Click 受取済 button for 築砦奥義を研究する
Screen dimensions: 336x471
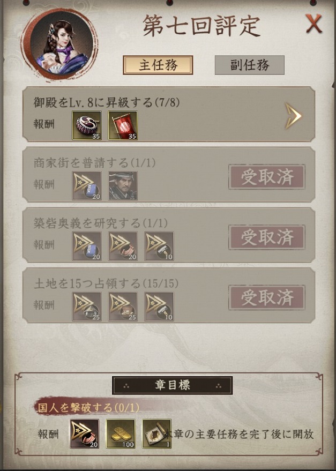(x=267, y=237)
